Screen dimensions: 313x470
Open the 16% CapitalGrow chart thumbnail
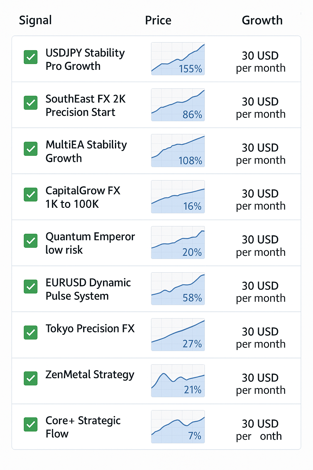[178, 197]
